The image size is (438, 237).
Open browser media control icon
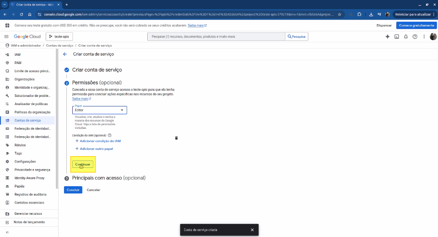(x=379, y=14)
